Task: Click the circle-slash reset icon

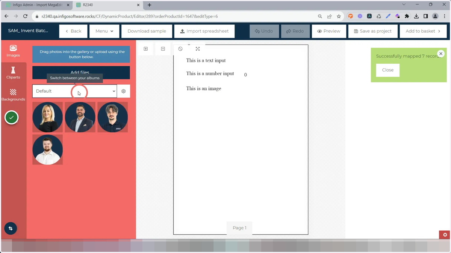Action: (180, 49)
